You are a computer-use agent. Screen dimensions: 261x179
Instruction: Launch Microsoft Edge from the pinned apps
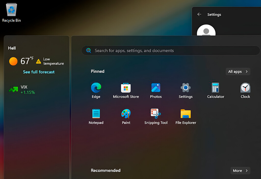tap(96, 88)
